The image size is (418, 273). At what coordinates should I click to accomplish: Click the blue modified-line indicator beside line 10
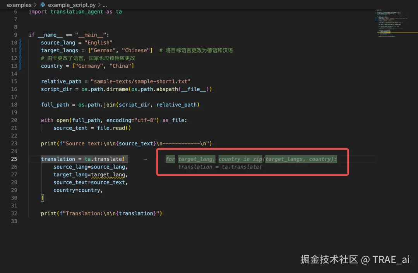coord(21,43)
